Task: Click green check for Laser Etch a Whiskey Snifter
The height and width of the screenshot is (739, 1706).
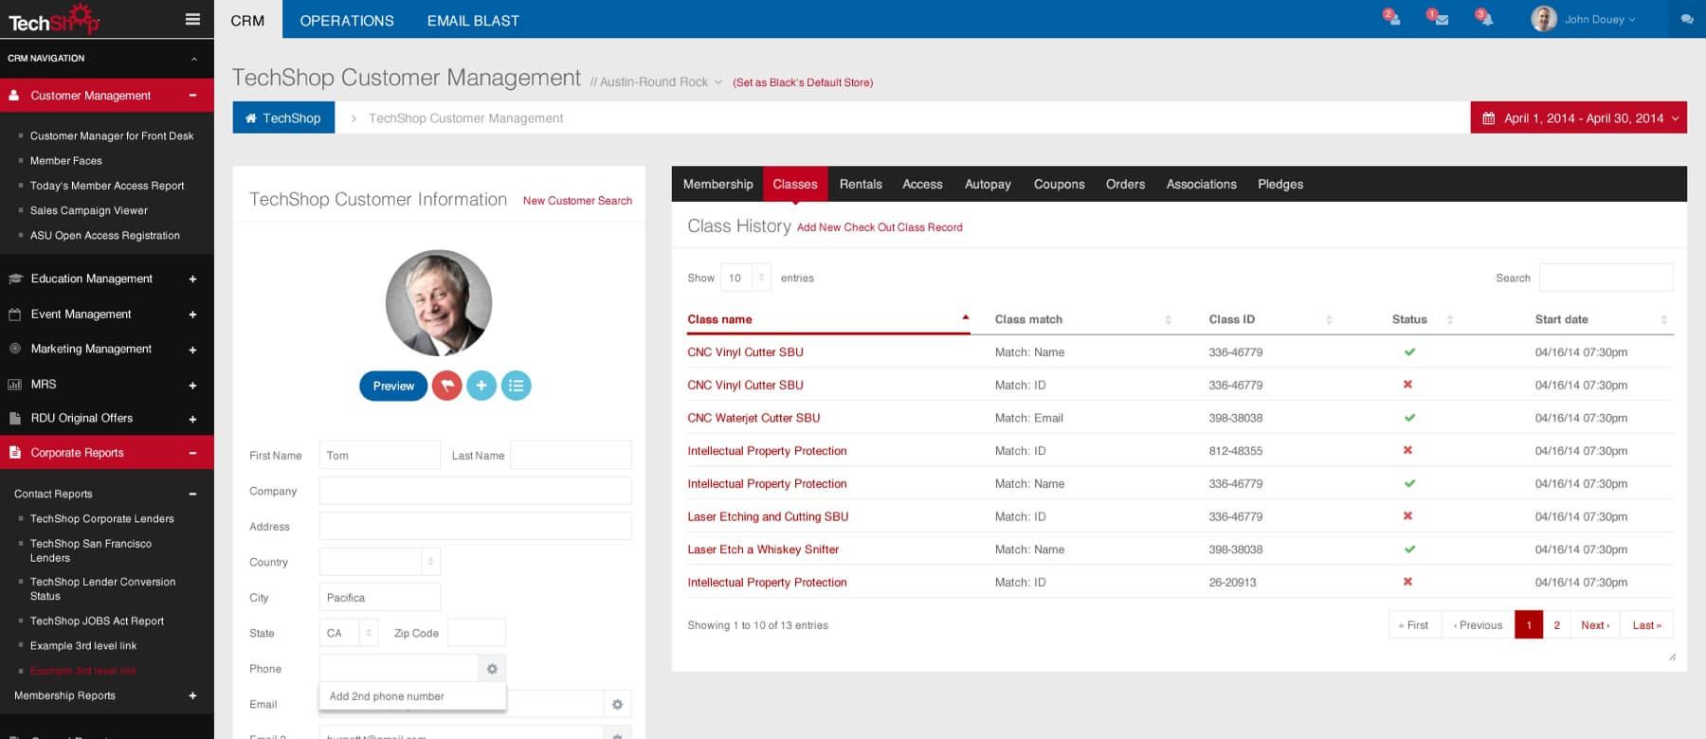Action: pos(1409,550)
